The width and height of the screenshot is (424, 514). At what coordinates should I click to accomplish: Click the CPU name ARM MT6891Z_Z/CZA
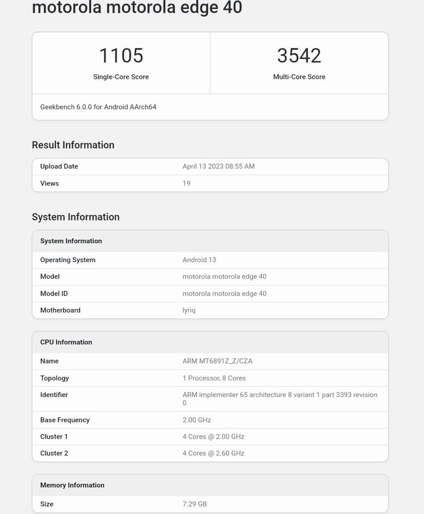217,361
